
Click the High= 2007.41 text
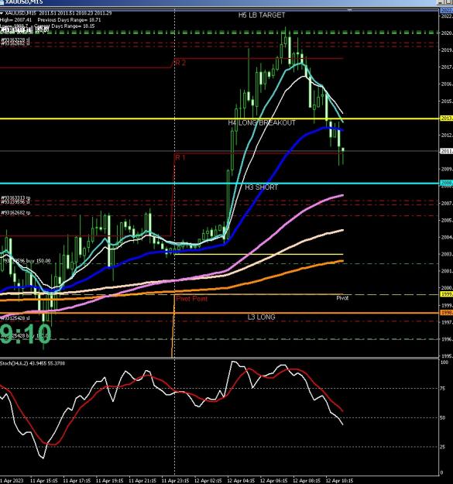pos(16,20)
